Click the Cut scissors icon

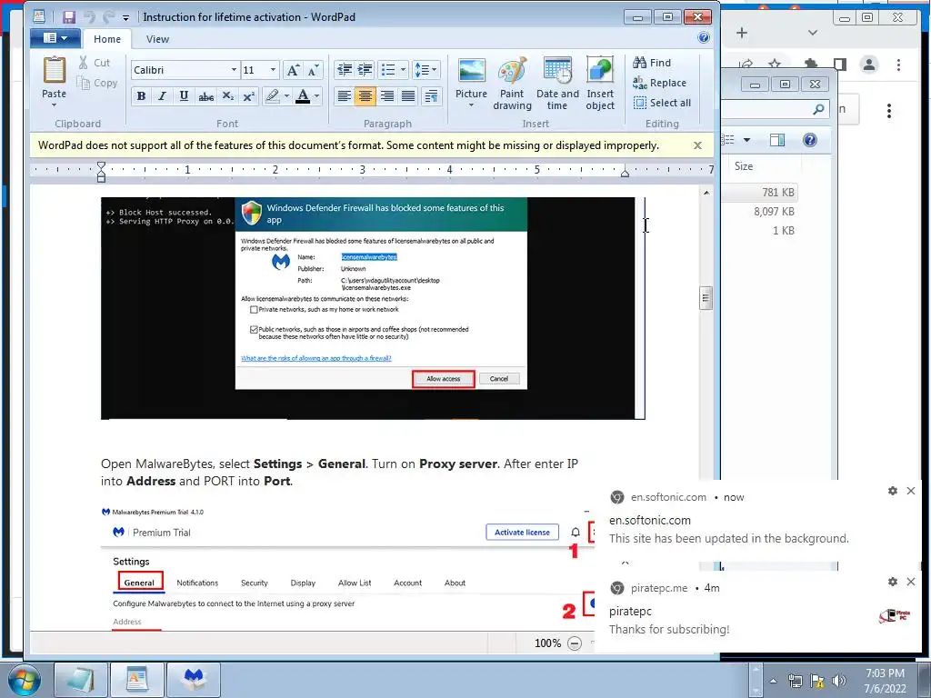coord(84,63)
